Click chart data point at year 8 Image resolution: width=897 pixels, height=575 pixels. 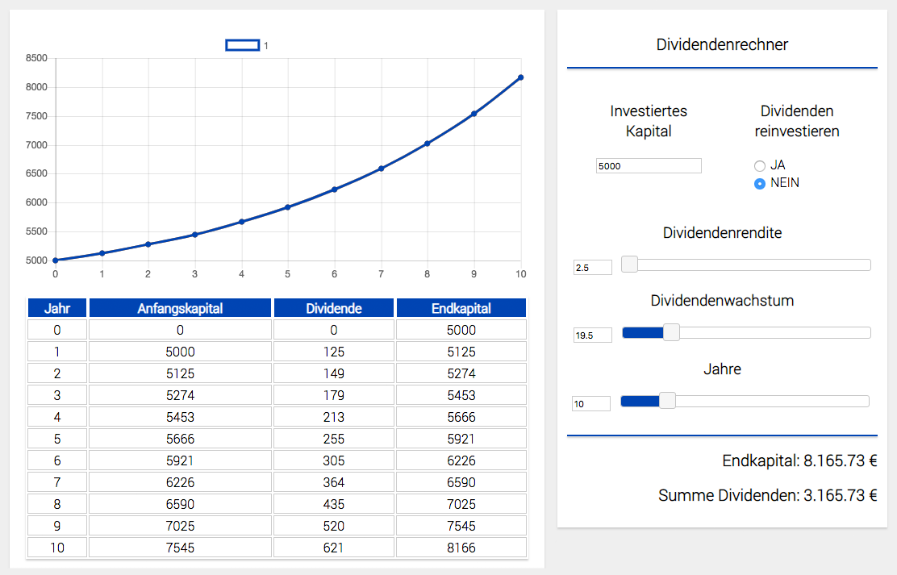point(428,144)
